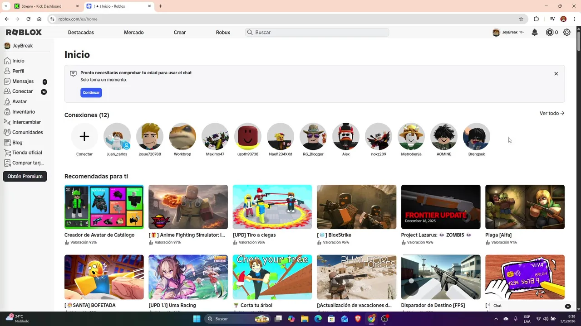The width and height of the screenshot is (581, 326).
Task: Click the Intercambiar icon in sidebar
Action: click(7, 122)
